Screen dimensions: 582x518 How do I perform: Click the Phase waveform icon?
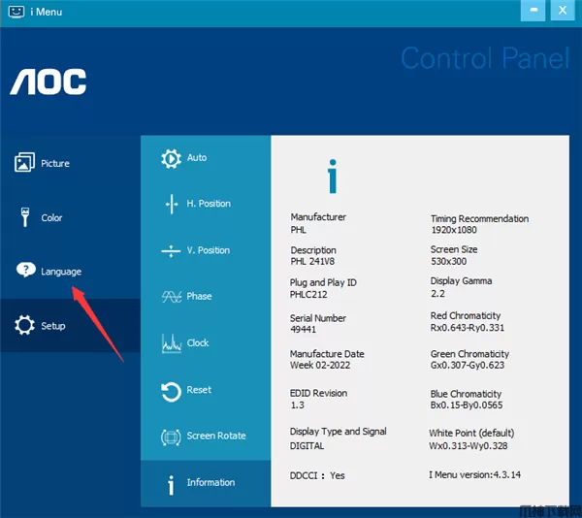click(x=171, y=297)
